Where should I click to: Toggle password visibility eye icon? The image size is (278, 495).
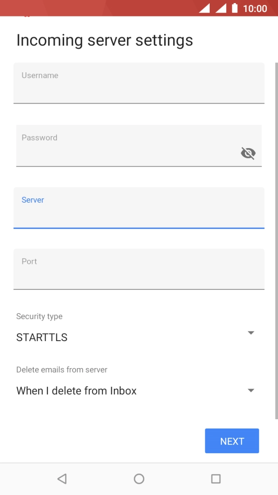(x=248, y=153)
